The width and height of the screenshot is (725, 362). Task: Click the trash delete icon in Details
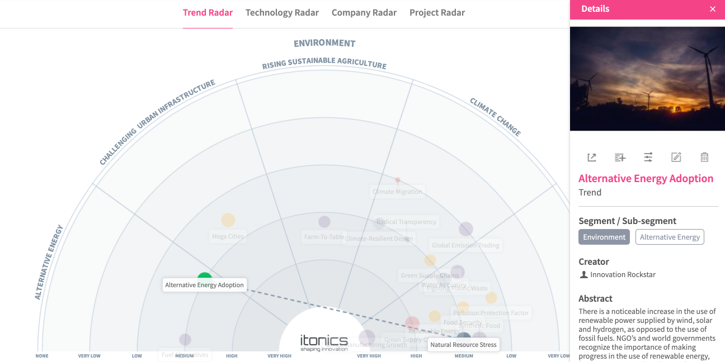pos(704,158)
